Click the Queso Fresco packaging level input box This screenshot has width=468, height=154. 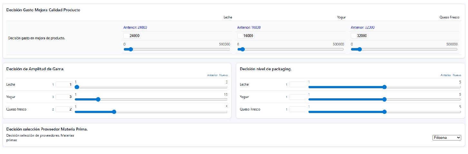(298, 109)
